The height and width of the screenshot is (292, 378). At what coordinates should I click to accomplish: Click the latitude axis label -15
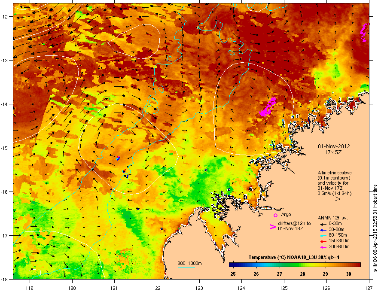(x=4, y=148)
